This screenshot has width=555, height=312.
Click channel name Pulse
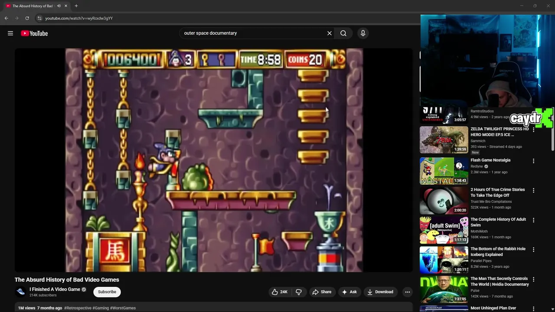click(x=475, y=291)
